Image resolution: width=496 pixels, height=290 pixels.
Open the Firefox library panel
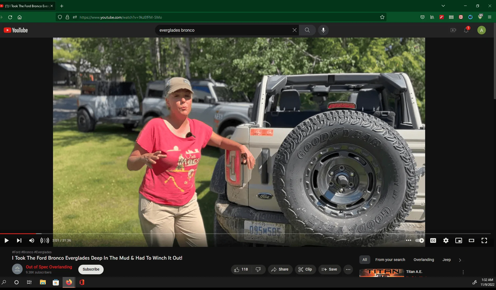[432, 17]
